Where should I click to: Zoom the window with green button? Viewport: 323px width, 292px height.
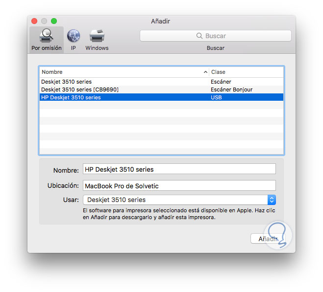click(x=54, y=21)
